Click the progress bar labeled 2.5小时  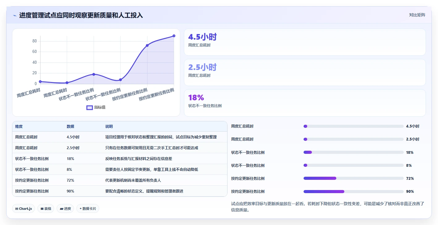(354, 139)
